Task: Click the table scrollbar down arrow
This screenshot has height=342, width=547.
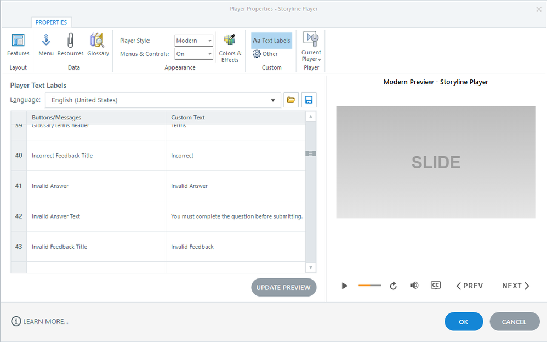Action: 310,267
